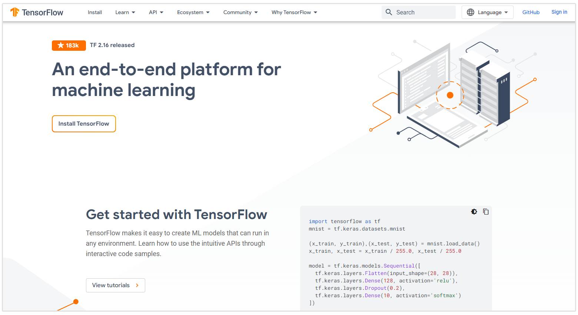Copy code sample with clipboard icon
Viewport: 578px width, 315px height.
click(x=486, y=212)
